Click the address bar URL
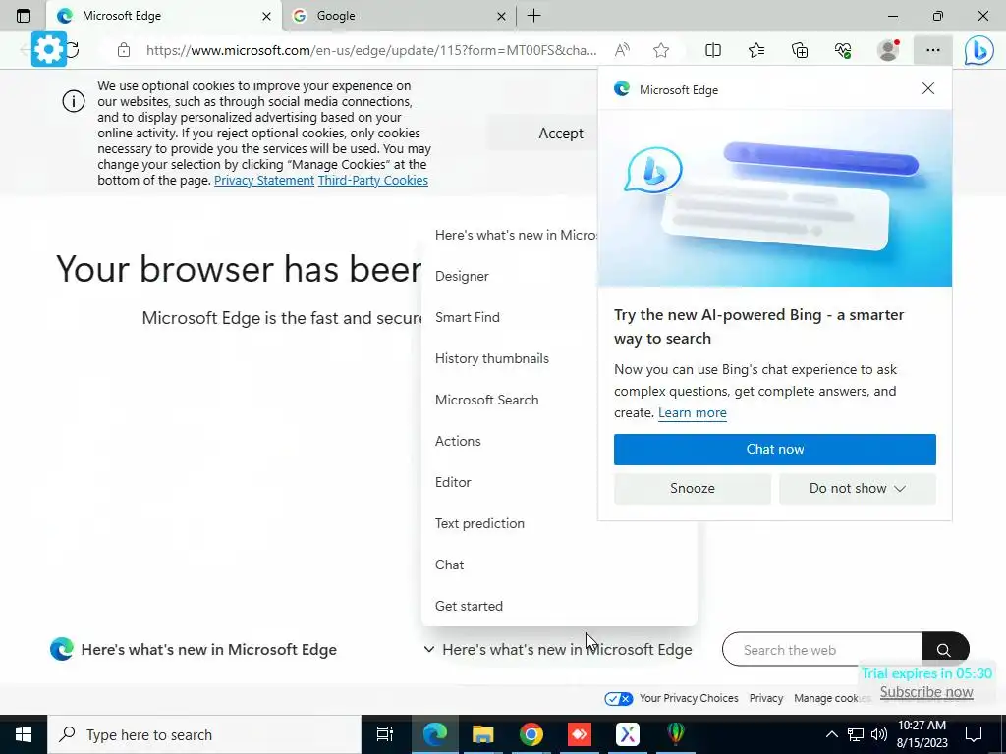The width and height of the screenshot is (1006, 754). [370, 50]
